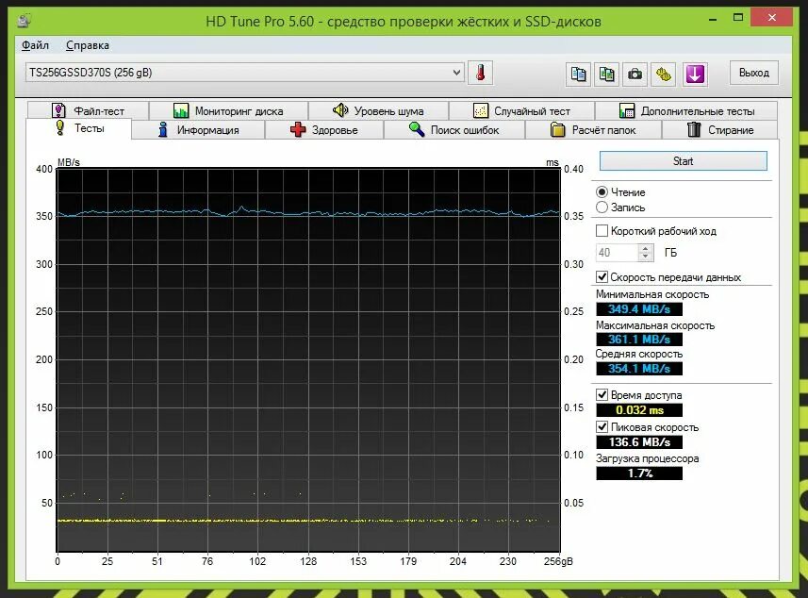Click the 136.6 MB/s burst rate value
Image resolution: width=808 pixels, height=598 pixels.
pos(639,442)
